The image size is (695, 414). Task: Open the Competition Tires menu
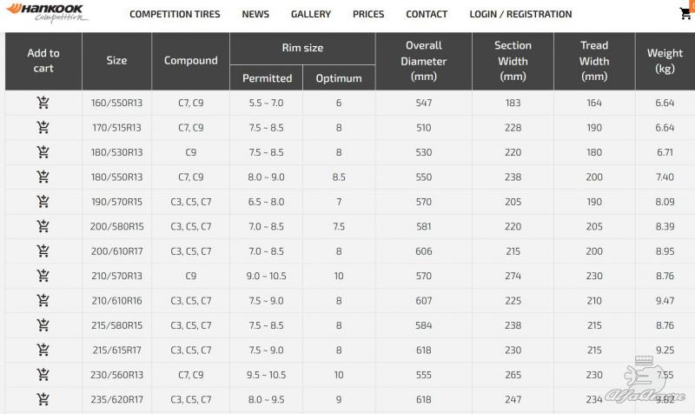(x=175, y=14)
